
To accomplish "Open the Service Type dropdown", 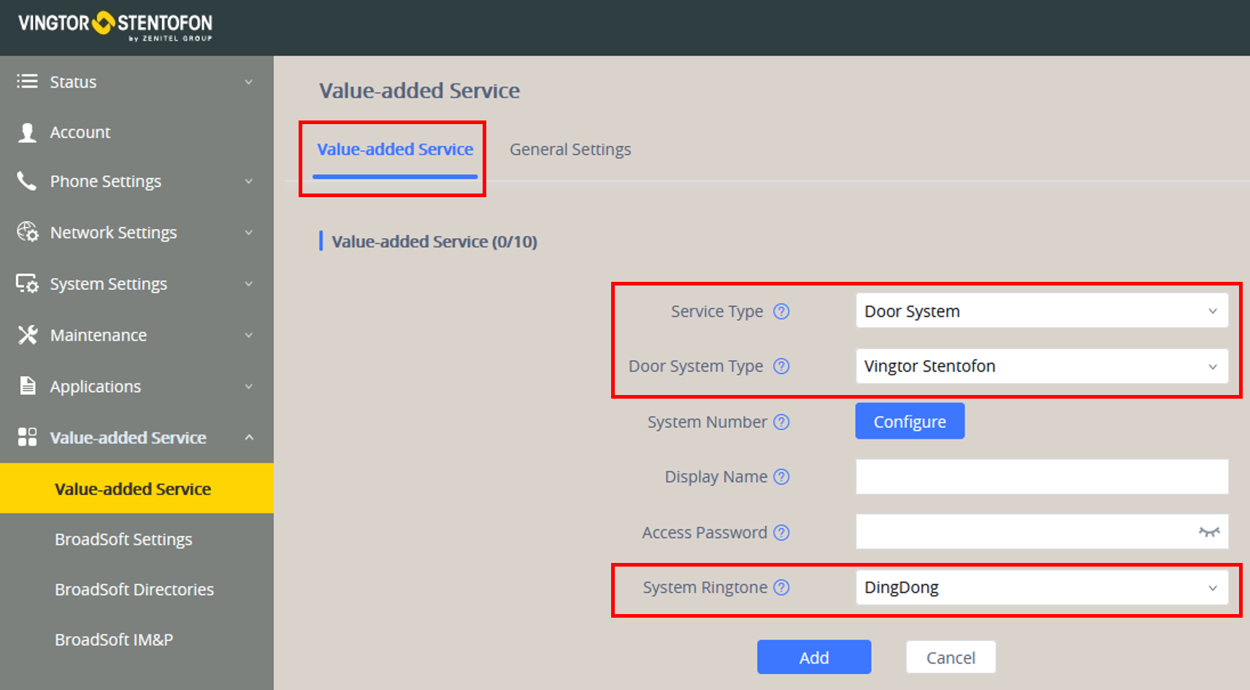I will point(1041,312).
